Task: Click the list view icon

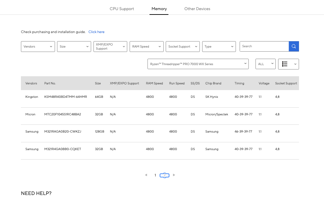Action: coord(285,64)
